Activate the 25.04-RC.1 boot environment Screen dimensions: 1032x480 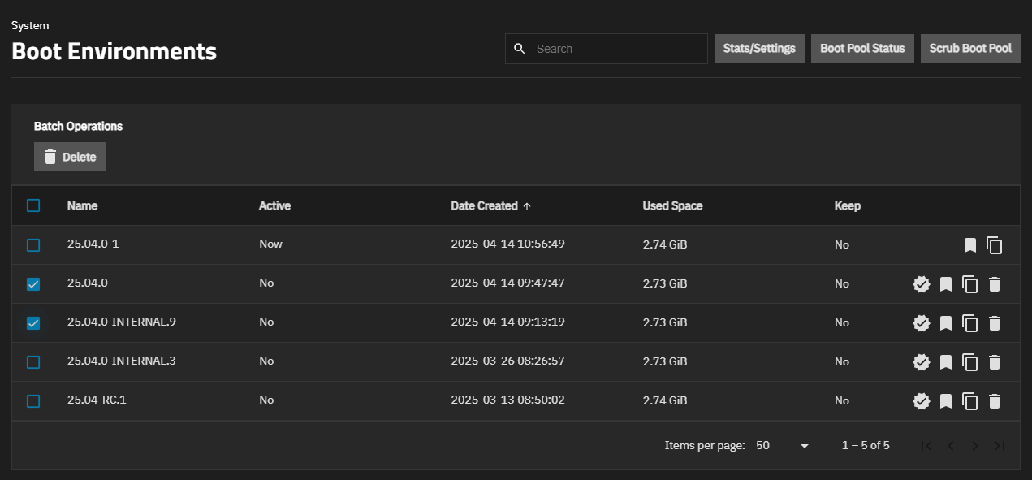pyautogui.click(x=921, y=401)
